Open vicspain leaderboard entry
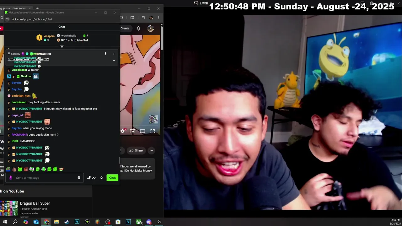This screenshot has height=226, width=402. pyautogui.click(x=46, y=38)
